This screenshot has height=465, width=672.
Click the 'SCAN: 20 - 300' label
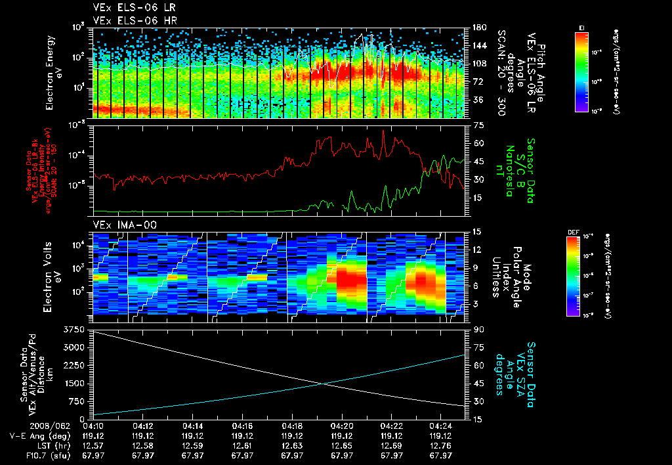[501, 72]
